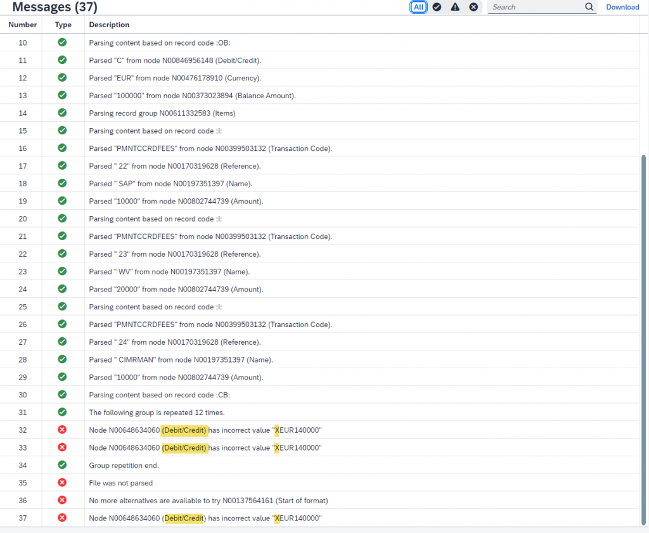Click message number 15 cell
This screenshot has height=533, width=649.
pos(22,131)
